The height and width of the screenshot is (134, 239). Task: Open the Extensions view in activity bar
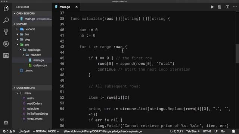[x=6, y=55]
